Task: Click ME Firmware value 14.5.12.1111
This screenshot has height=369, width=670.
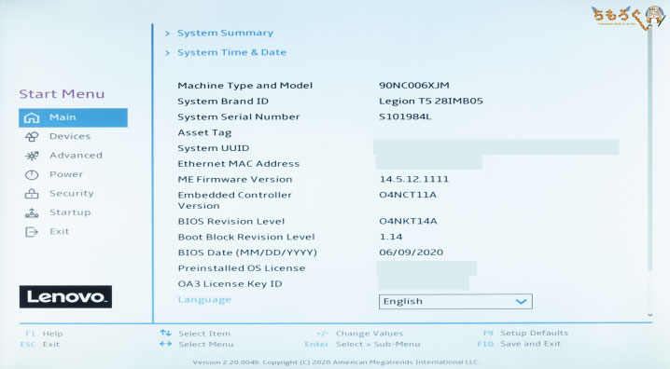Action: click(414, 179)
